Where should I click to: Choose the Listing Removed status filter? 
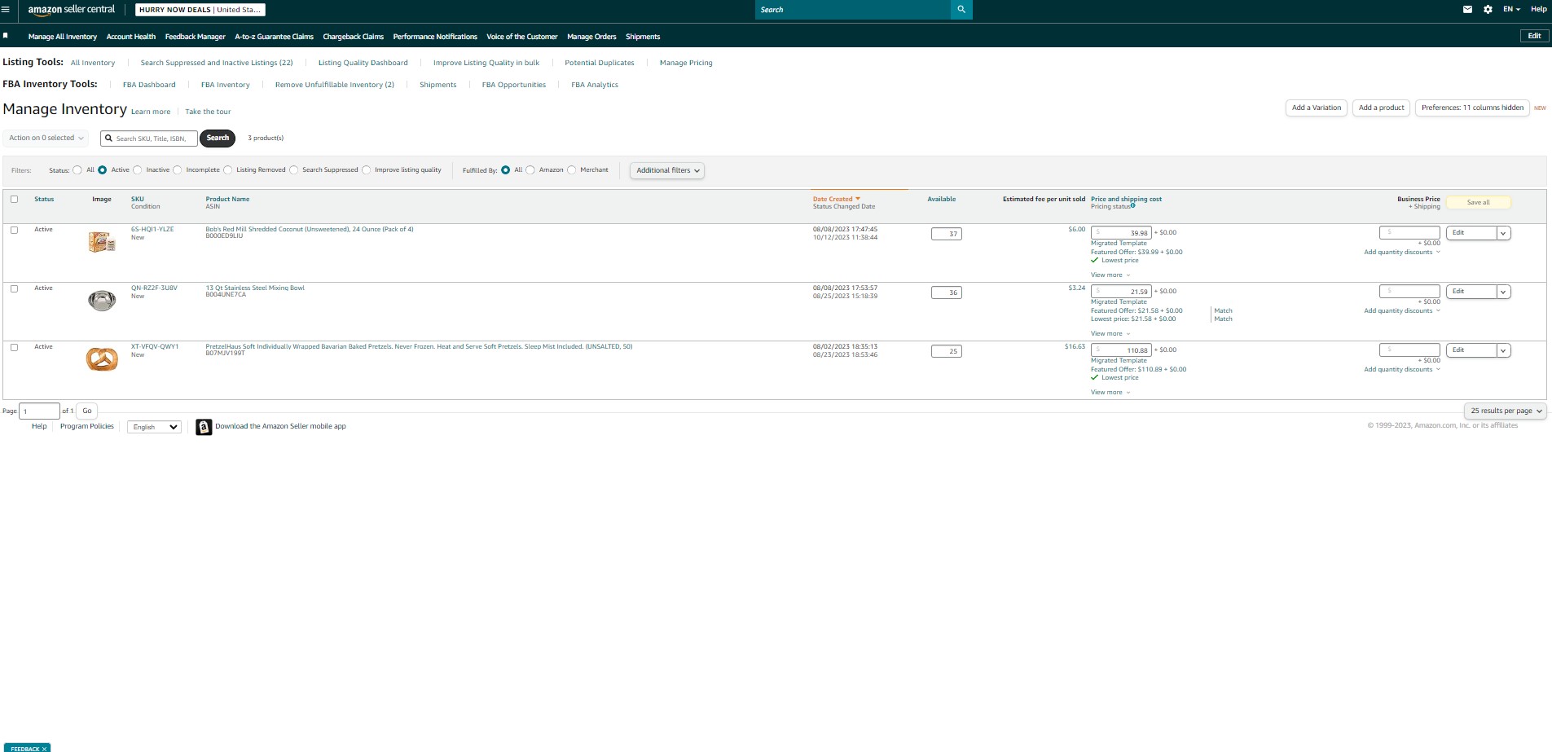[x=228, y=170]
